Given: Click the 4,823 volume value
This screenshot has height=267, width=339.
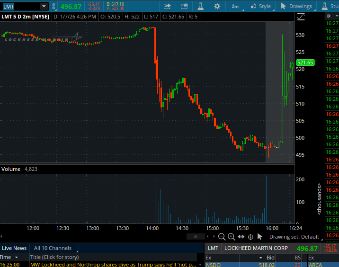Looking at the screenshot, I should [x=31, y=169].
